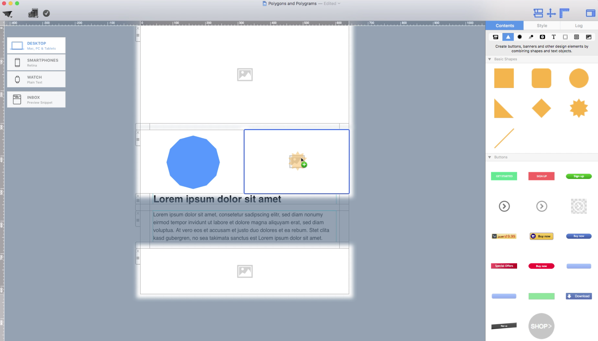This screenshot has height=341, width=598.
Task: Switch to the Log tab
Action: coord(578,25)
